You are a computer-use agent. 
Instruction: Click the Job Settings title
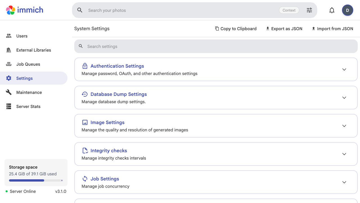[x=105, y=179]
